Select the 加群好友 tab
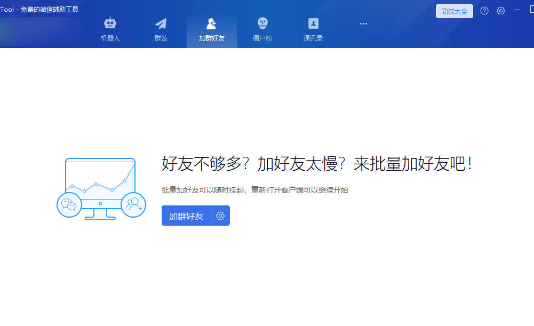Viewport: 534px width, 326px height. [x=211, y=30]
